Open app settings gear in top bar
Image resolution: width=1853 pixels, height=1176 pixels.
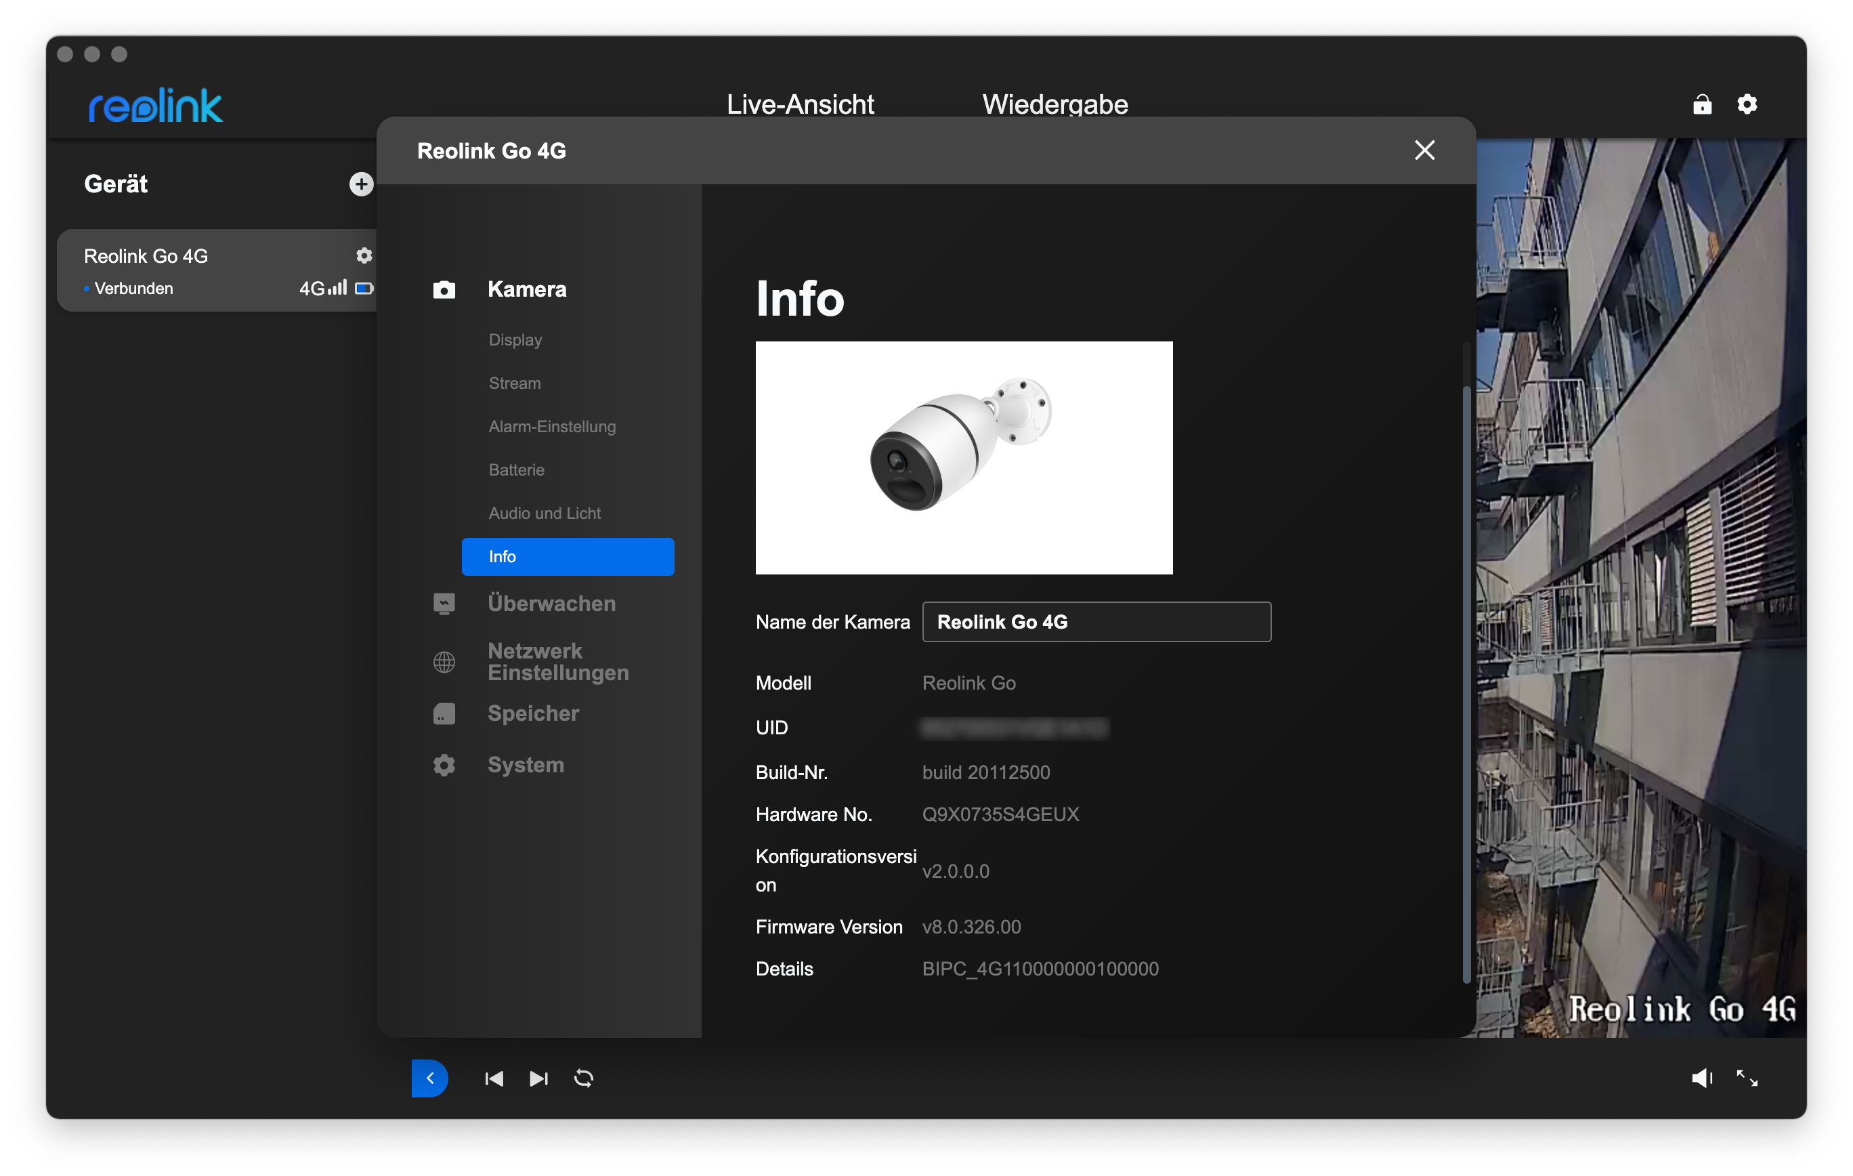1747,105
